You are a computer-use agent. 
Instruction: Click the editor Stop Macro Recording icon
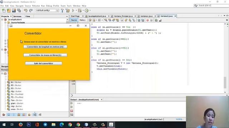point(151,20)
